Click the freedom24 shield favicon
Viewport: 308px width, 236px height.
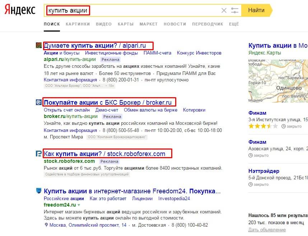(39, 191)
